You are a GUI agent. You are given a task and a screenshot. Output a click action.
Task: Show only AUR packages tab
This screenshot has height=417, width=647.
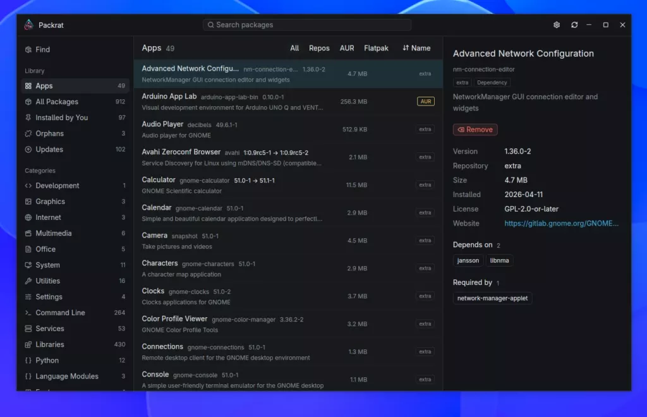[347, 48]
